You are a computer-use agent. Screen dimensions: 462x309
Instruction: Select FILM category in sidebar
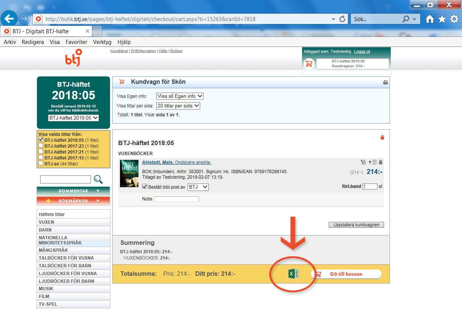click(73, 296)
